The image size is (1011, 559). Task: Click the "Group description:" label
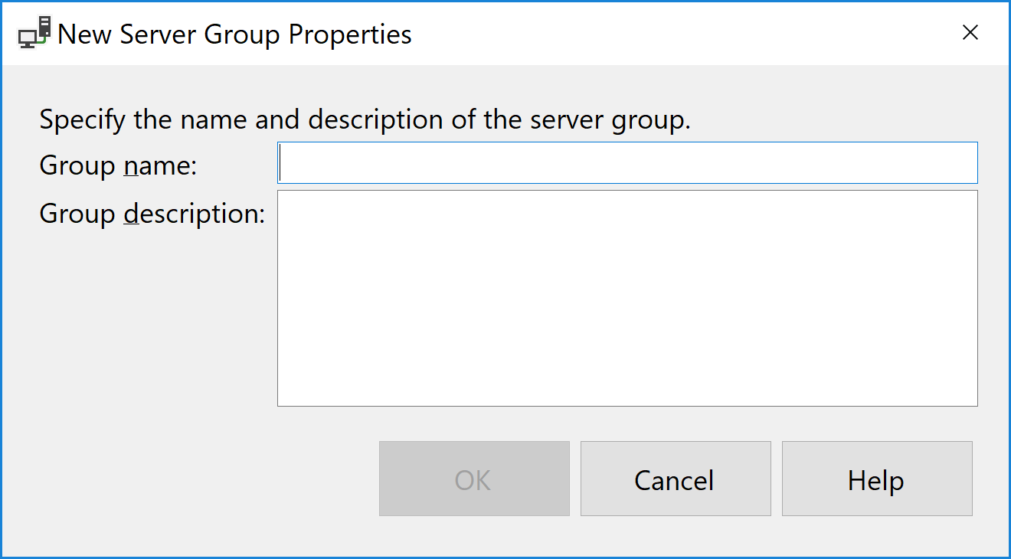coord(152,214)
